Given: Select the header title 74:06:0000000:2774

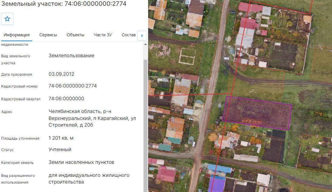Looking at the screenshot, I should click(x=95, y=4).
